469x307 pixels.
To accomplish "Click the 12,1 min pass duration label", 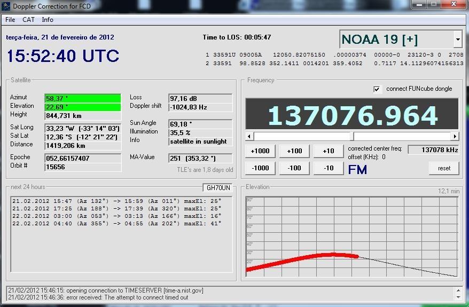I will tap(449, 191).
